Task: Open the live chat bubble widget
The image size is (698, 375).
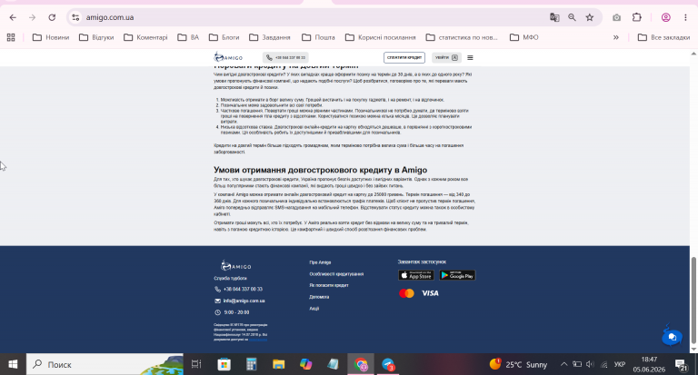Action: click(673, 337)
